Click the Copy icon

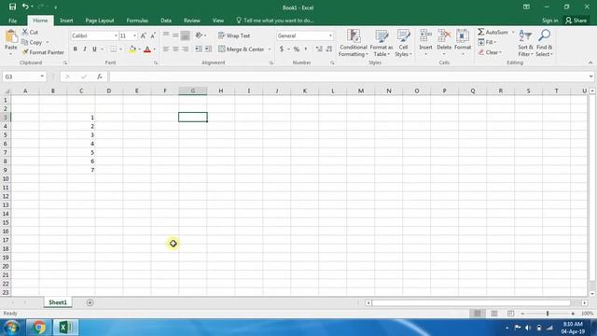pyautogui.click(x=25, y=42)
